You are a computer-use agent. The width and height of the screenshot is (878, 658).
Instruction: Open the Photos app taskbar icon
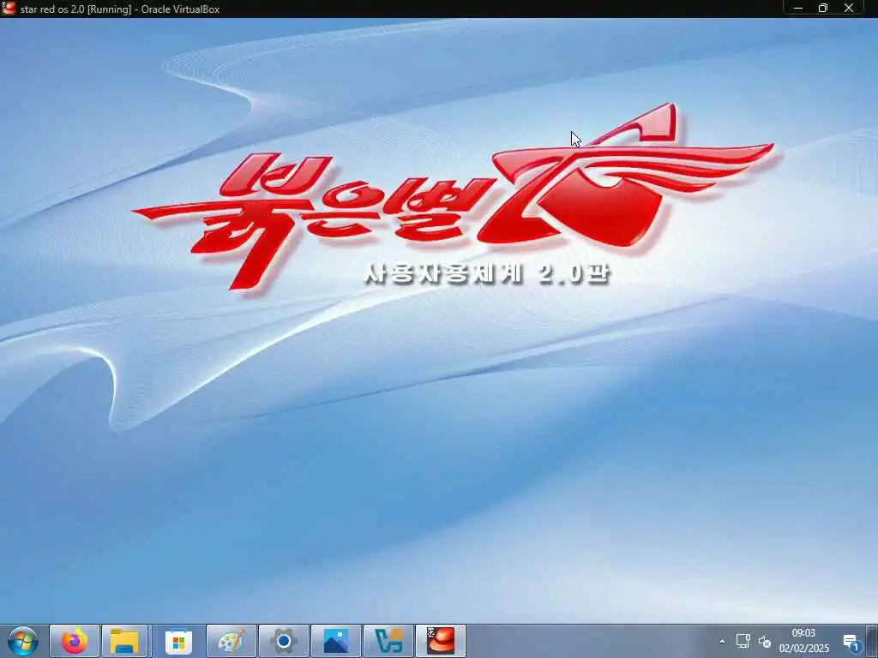[336, 641]
